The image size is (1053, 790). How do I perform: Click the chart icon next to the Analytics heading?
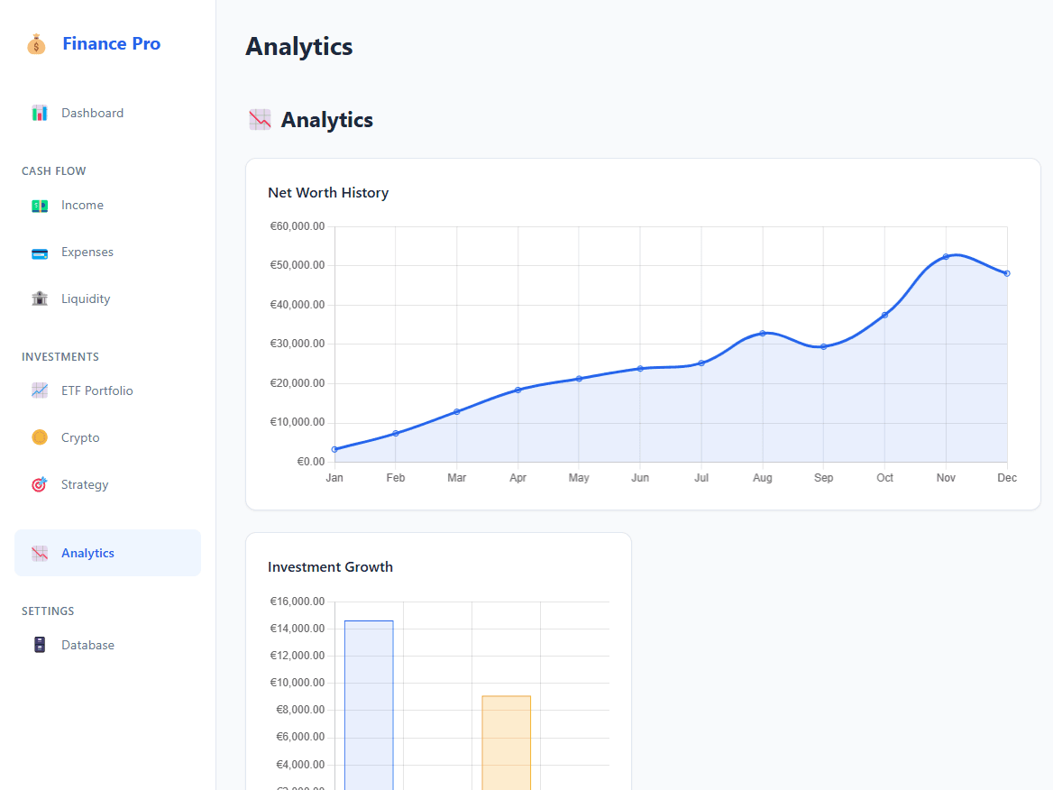tap(259, 118)
